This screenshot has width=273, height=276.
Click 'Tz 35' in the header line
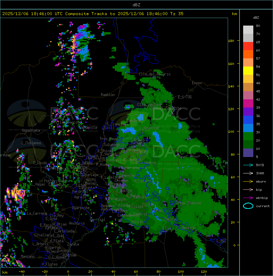[x=177, y=14]
